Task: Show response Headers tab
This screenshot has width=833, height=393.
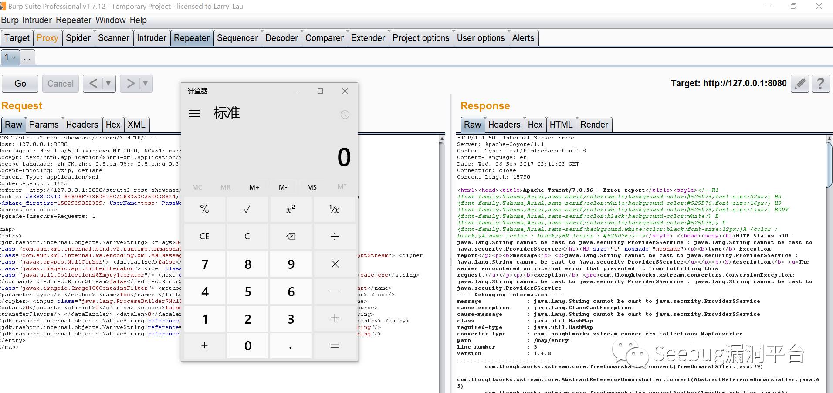Action: click(504, 125)
